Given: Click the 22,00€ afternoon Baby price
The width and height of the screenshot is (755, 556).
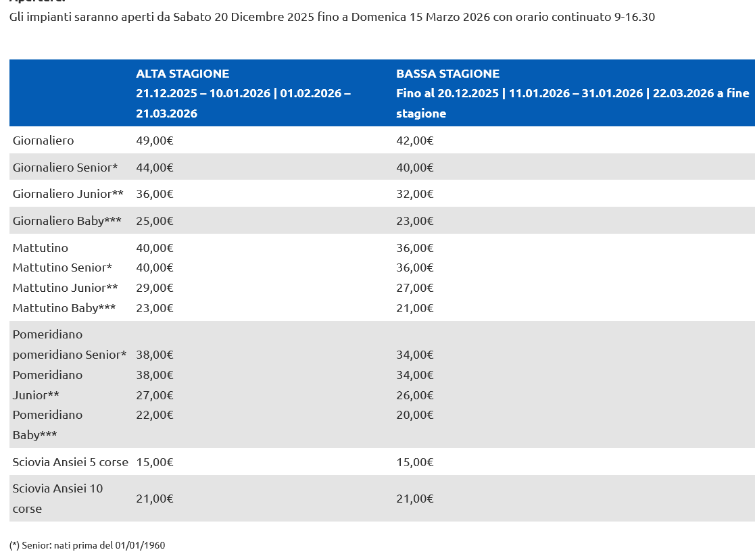Looking at the screenshot, I should pos(155,415).
